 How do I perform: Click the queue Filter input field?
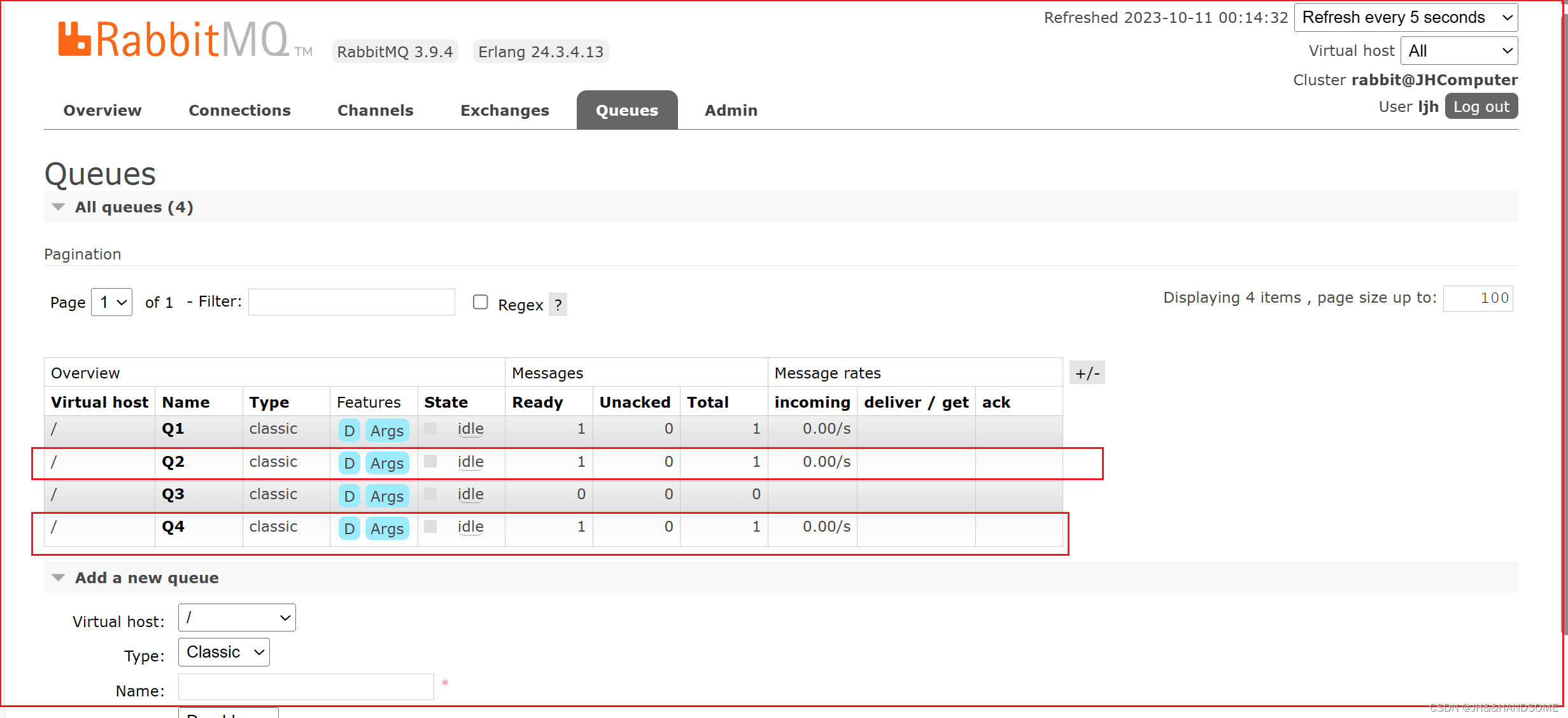point(351,302)
